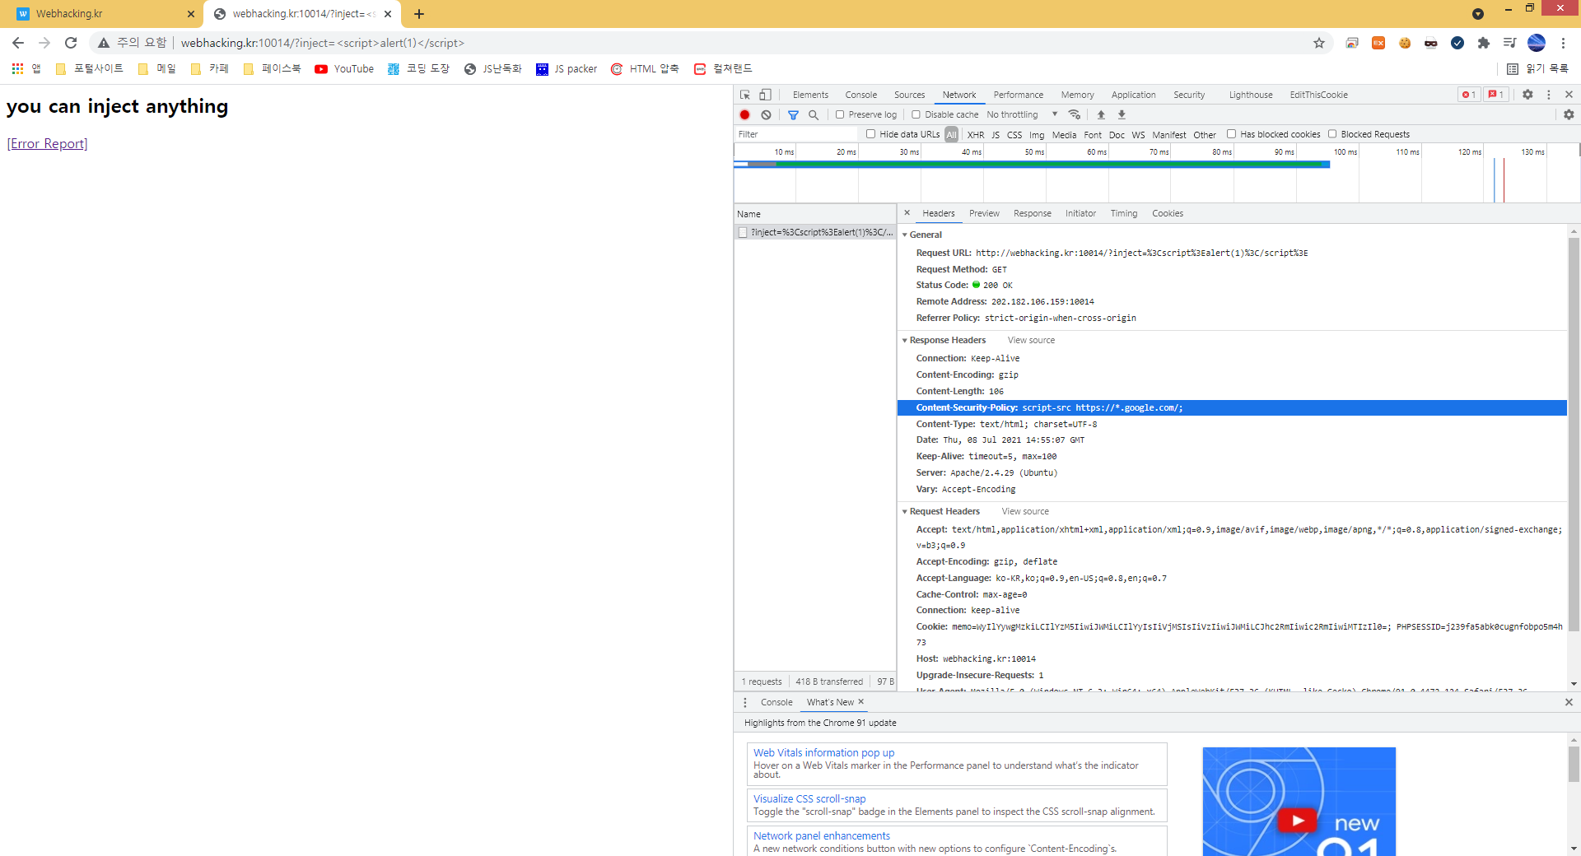1581x856 pixels.
Task: Bookmark this page with star icon
Action: click(1319, 43)
